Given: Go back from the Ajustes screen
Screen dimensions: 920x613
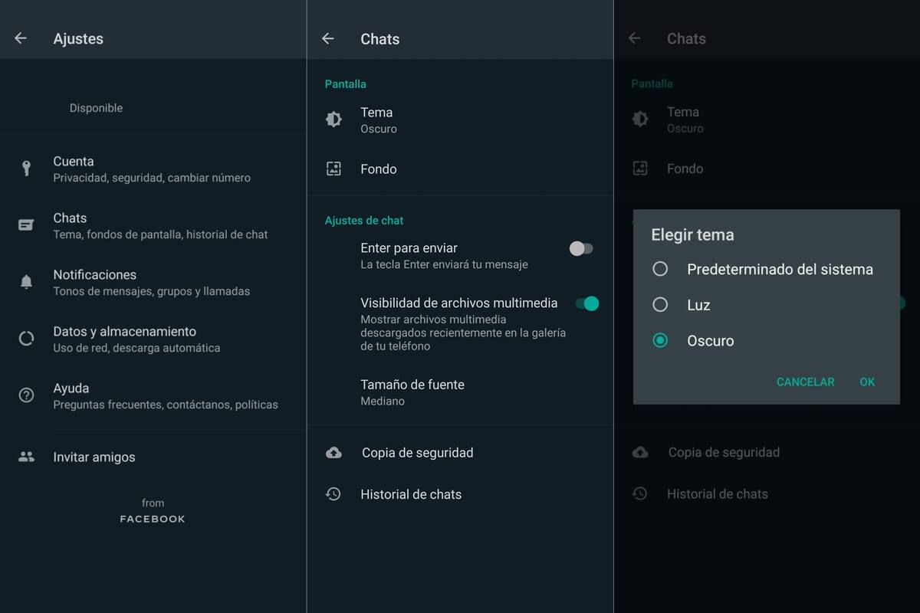Looking at the screenshot, I should (21, 38).
